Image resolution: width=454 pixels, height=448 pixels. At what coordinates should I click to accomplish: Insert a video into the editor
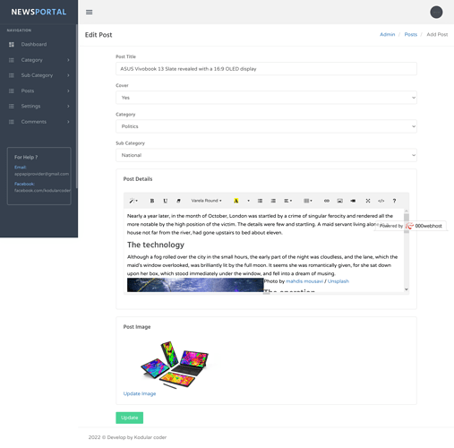click(353, 201)
